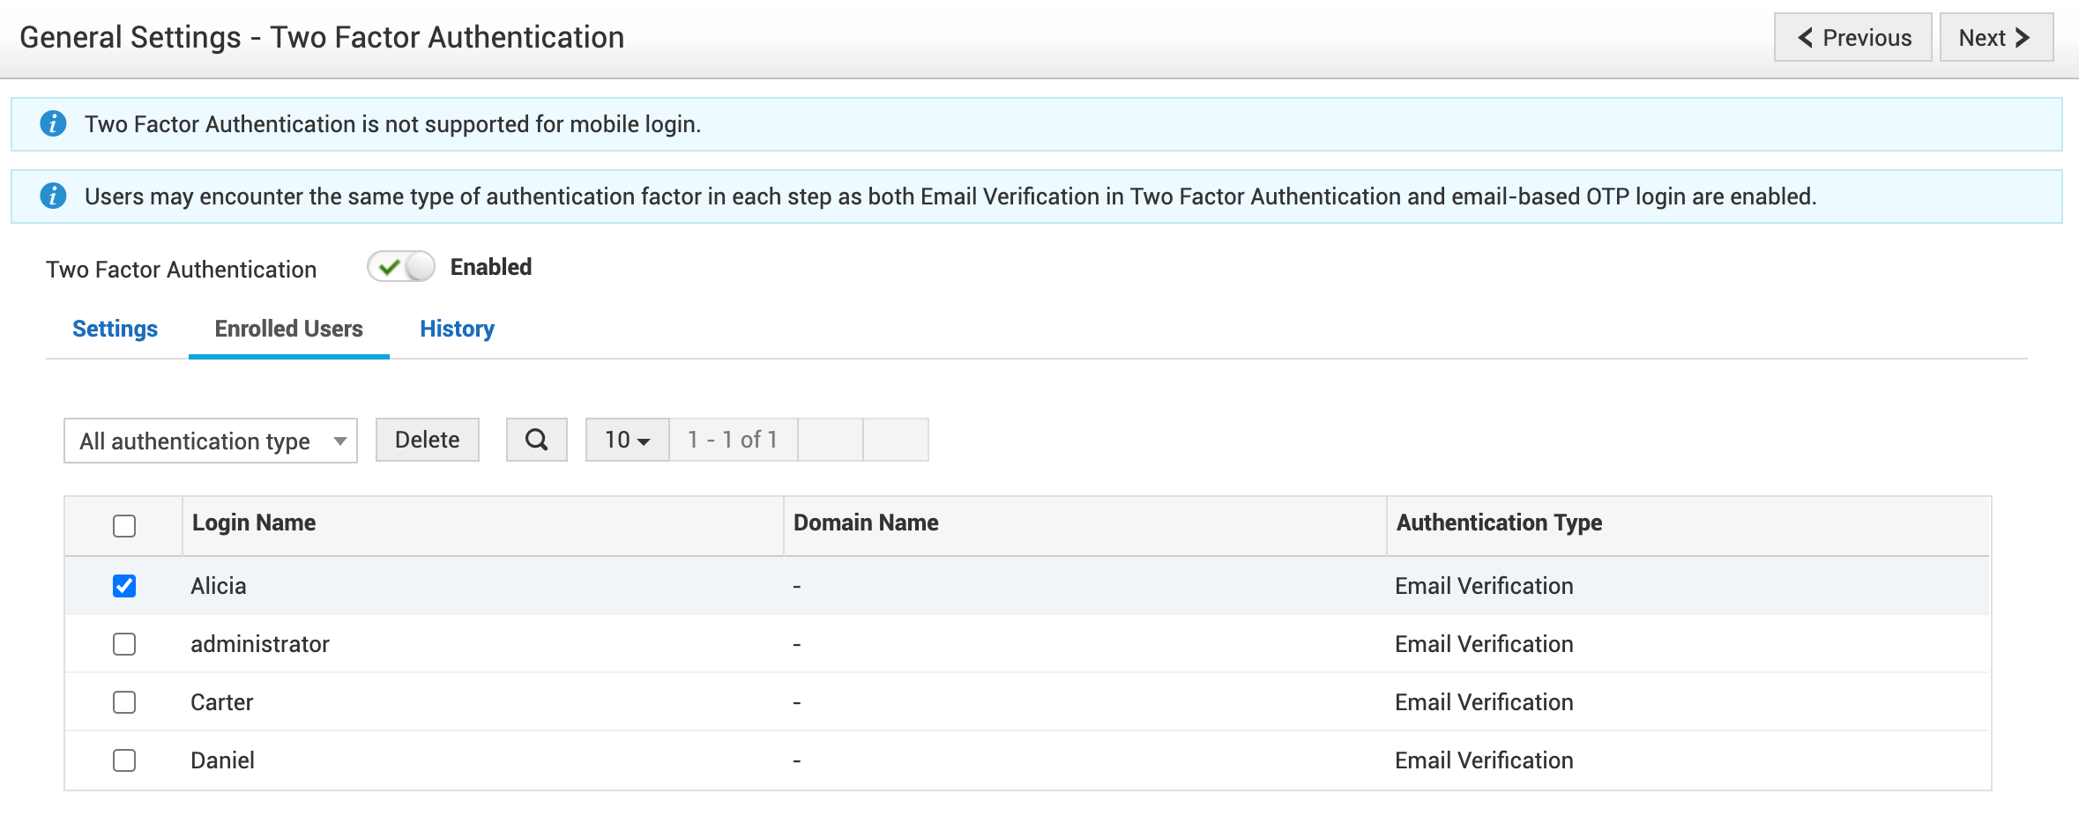2079x823 pixels.
Task: Uncheck the Alicia user checkbox
Action: 124,586
